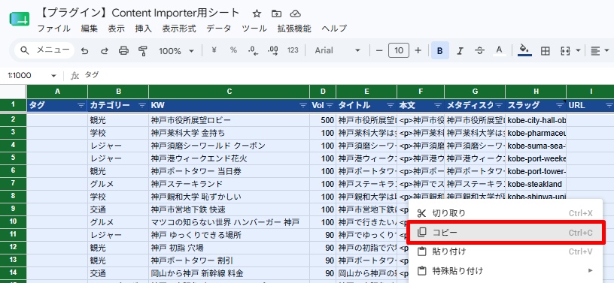Open filter on タグ column header
Screen dimensions: 614x283
(x=81, y=106)
